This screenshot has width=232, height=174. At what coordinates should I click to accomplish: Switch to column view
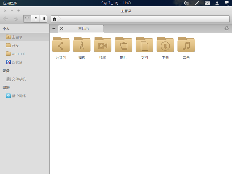click(43, 19)
